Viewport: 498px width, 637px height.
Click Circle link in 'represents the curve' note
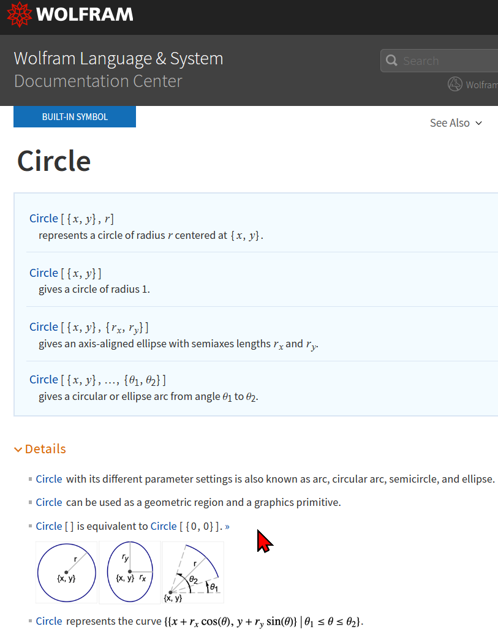[x=49, y=621]
